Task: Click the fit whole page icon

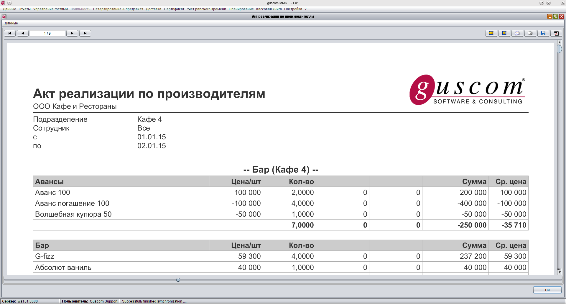Action: coord(504,33)
